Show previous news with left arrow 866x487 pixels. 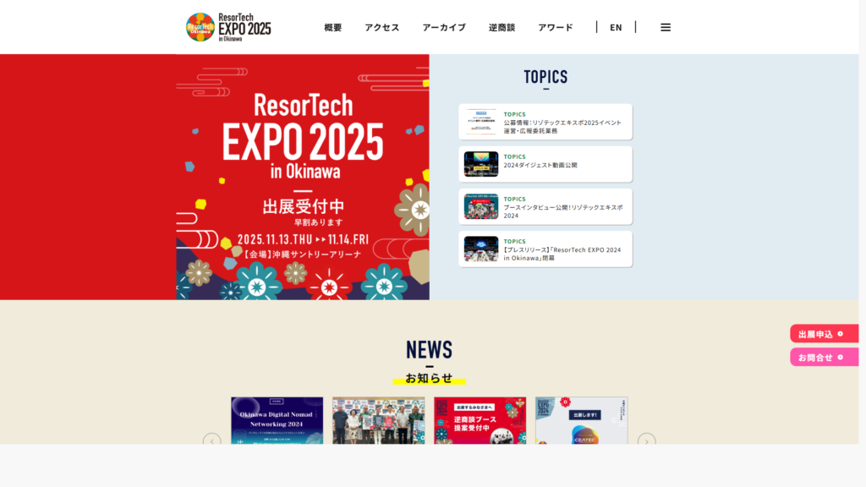tap(212, 440)
